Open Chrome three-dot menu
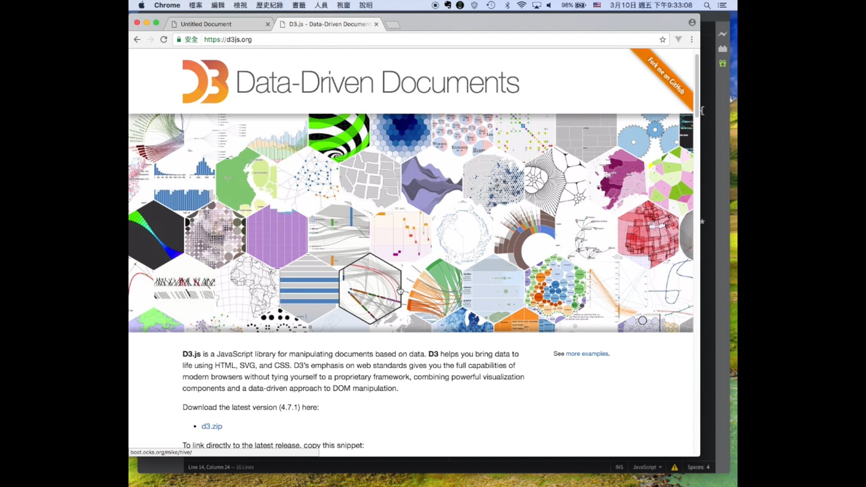The width and height of the screenshot is (866, 487). (x=691, y=40)
